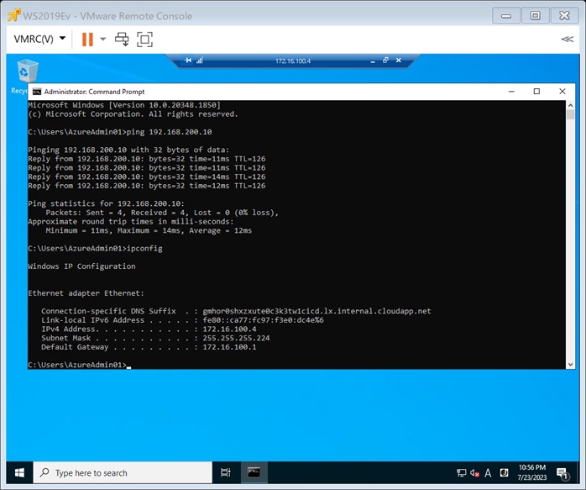Click the 'Ping statistics for 192.168.200.10' line
586x490 pixels.
coord(106,204)
